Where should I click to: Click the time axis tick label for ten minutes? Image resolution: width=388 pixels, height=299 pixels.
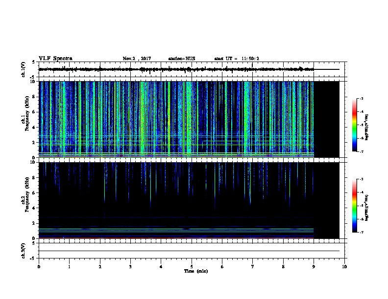pos(344,267)
